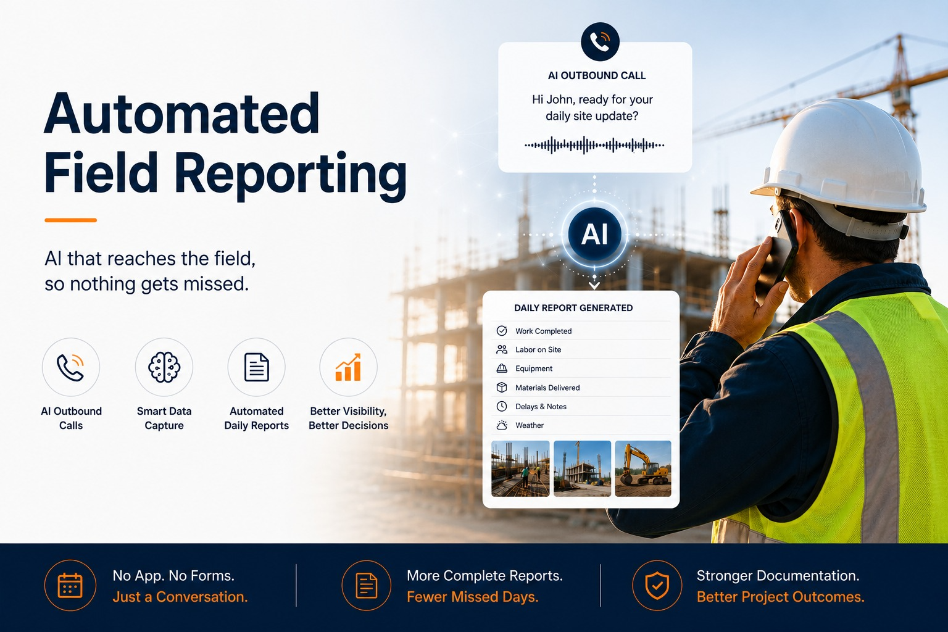This screenshot has height=632, width=948.
Task: Click the 'More Complete Reports.' footer text
Action: point(484,576)
